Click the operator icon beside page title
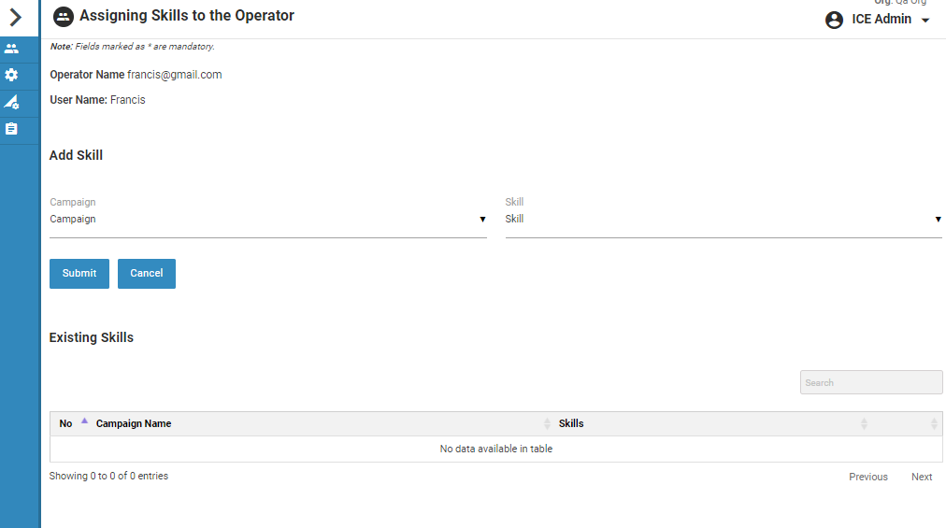Viewport: 946px width, 528px height. click(x=63, y=16)
